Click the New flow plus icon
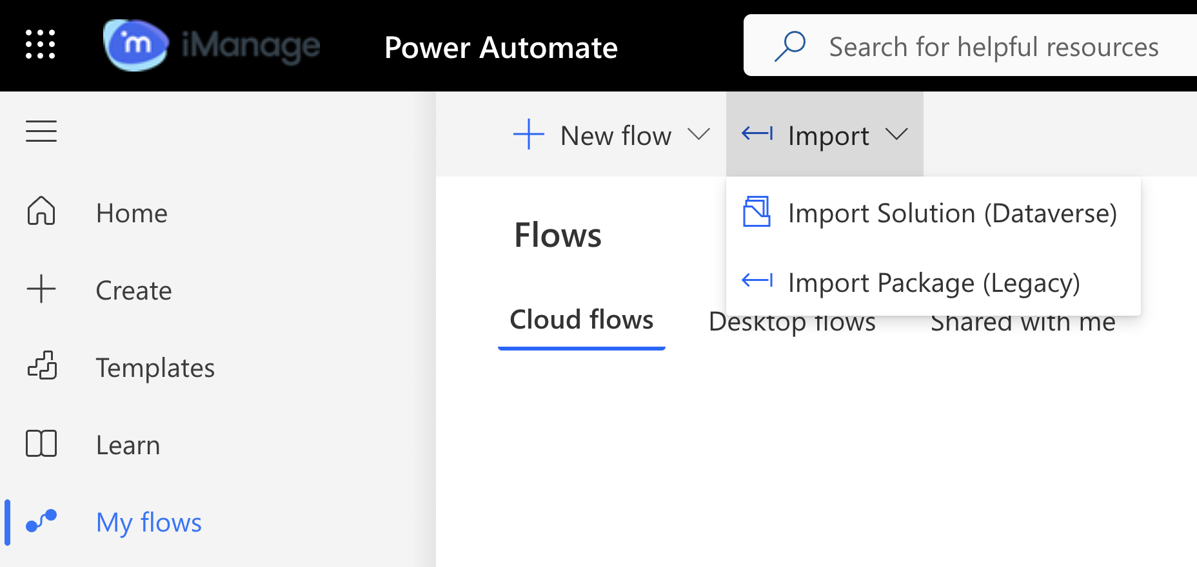 coord(529,134)
